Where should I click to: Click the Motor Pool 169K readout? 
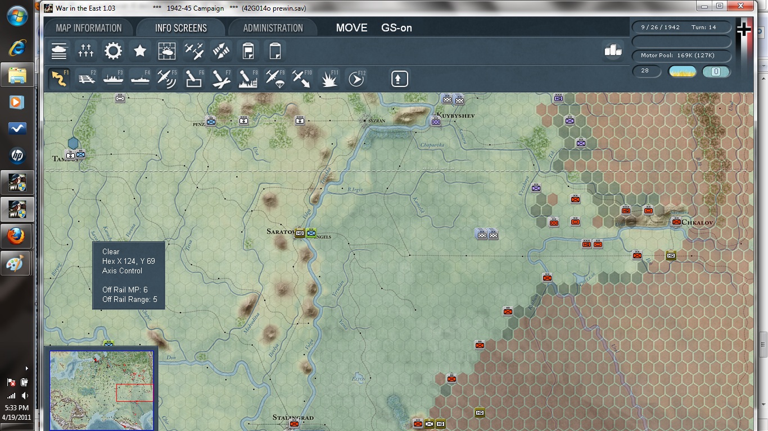(x=681, y=56)
